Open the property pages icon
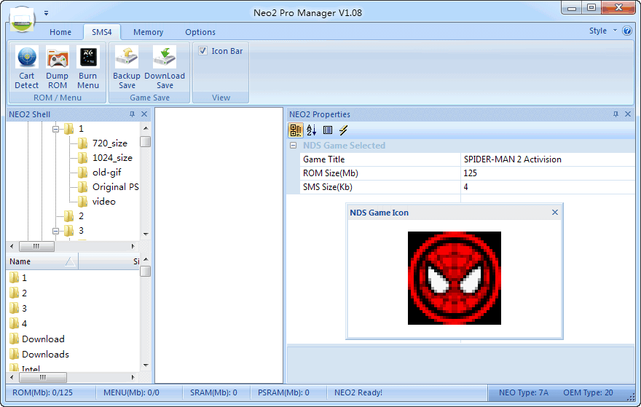 328,130
